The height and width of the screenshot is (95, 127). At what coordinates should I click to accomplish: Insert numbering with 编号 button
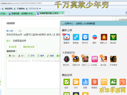point(41,56)
